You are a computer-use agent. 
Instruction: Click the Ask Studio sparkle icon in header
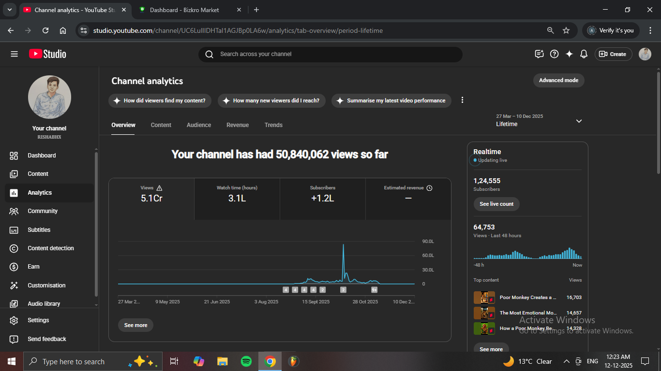coord(569,54)
